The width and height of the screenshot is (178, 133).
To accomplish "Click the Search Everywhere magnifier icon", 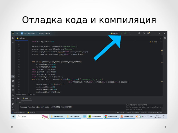I will [x=144, y=33].
